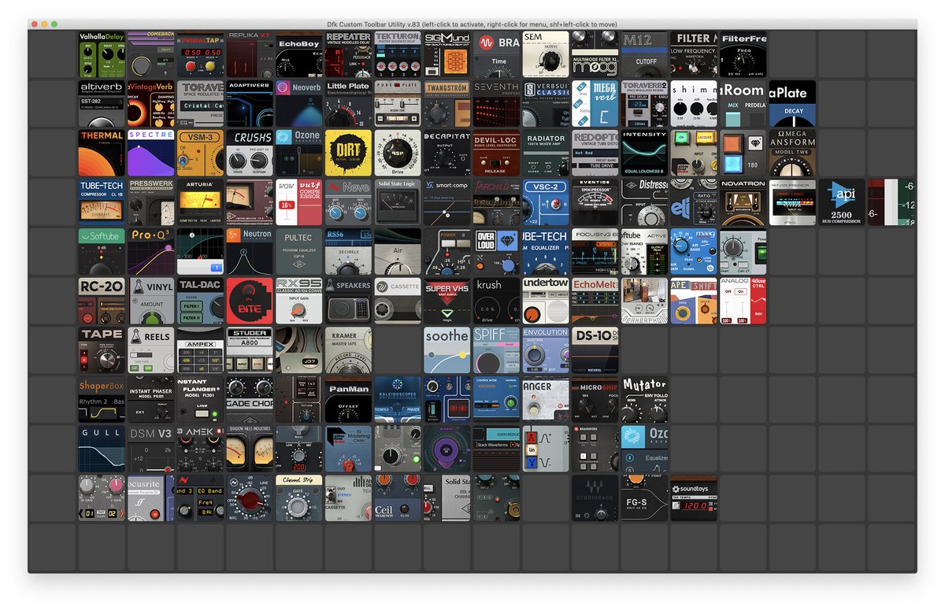Launch the Studer A800 tape tile

[250, 350]
